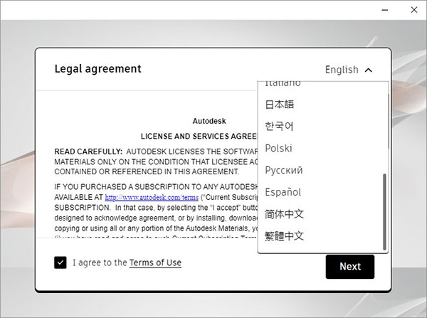Open the Terms of Use link
The height and width of the screenshot is (318, 427).
(155, 263)
